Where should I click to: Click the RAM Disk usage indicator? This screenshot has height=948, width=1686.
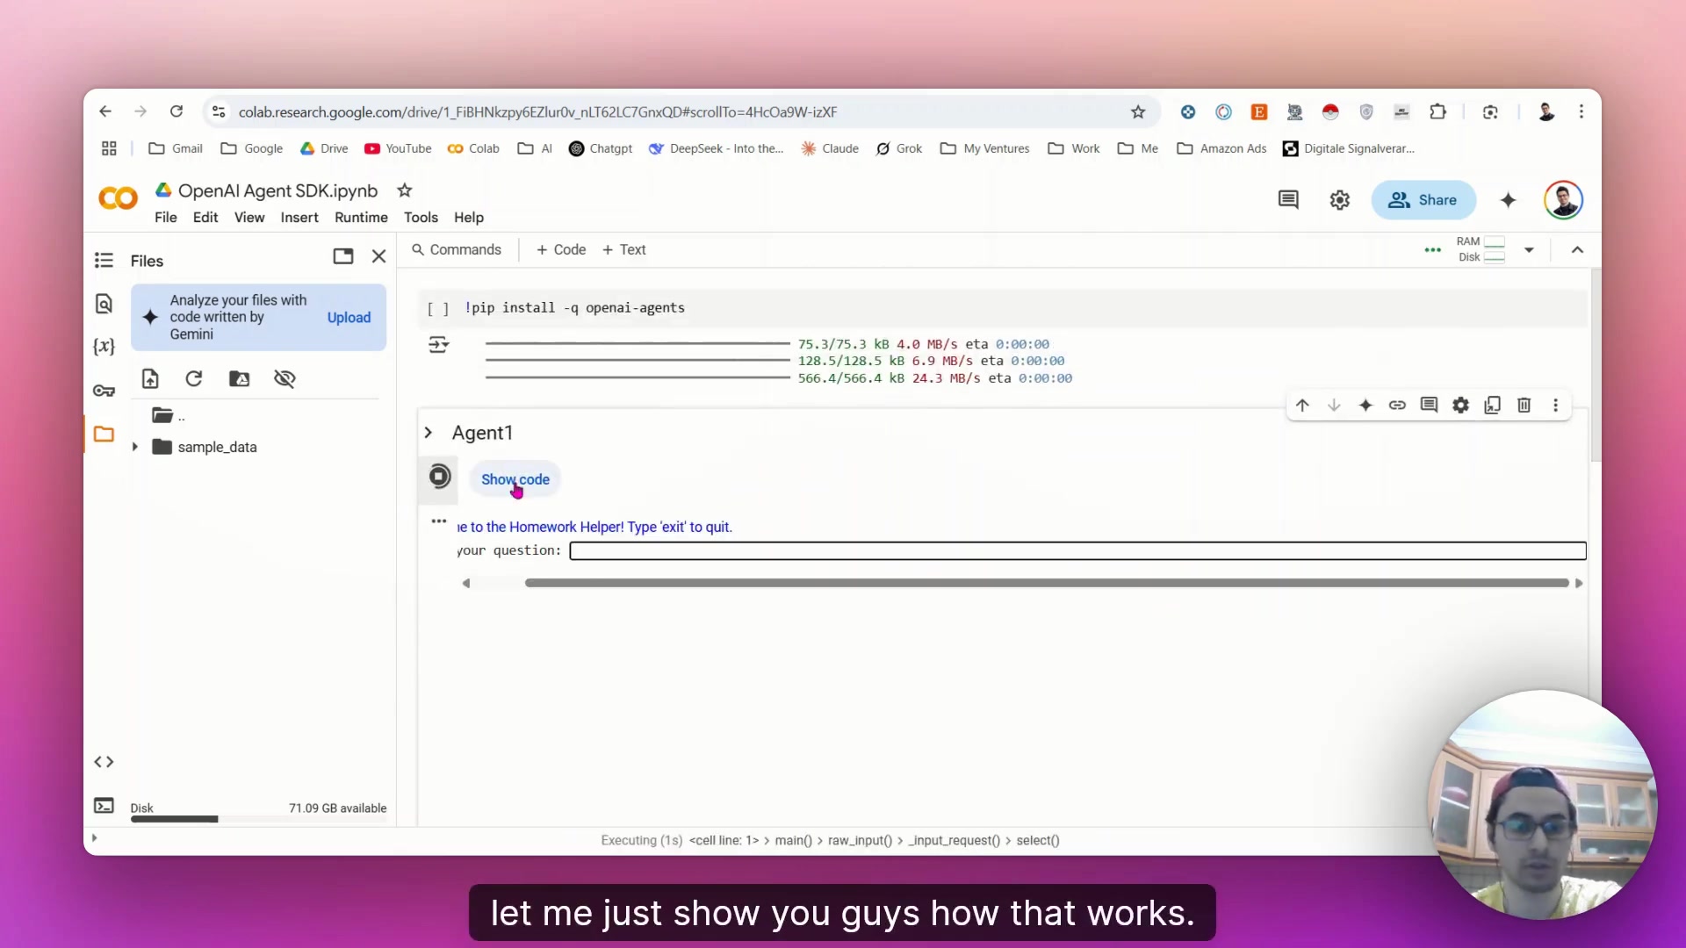(x=1481, y=249)
